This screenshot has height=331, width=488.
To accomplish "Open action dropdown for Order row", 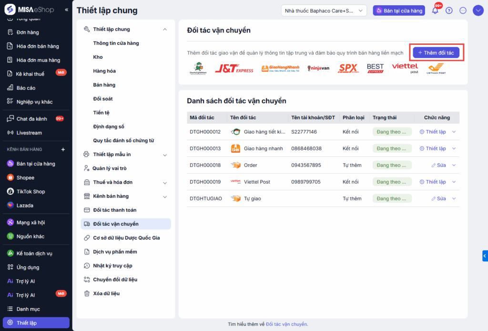I will coord(454,165).
